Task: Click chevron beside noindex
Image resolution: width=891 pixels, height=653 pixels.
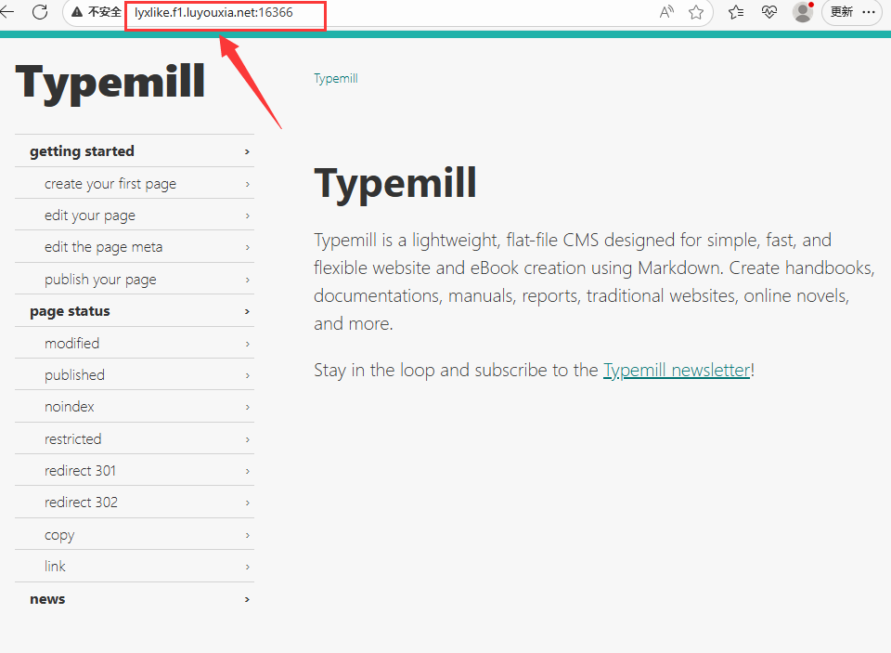Action: [247, 407]
